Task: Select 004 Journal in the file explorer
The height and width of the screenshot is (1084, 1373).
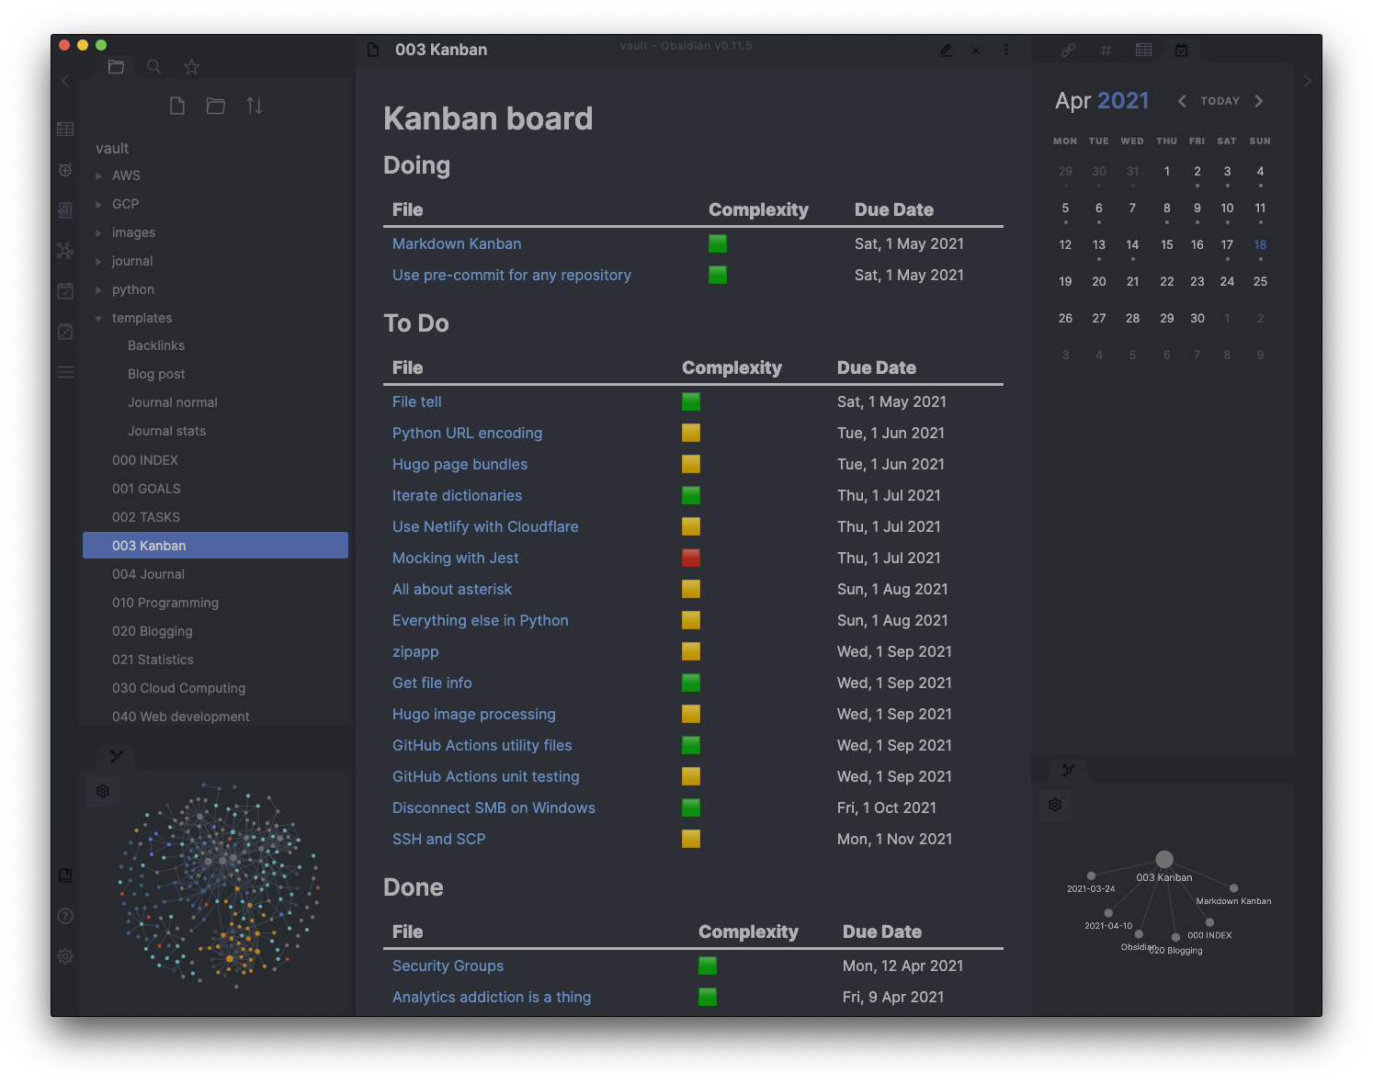Action: (148, 573)
